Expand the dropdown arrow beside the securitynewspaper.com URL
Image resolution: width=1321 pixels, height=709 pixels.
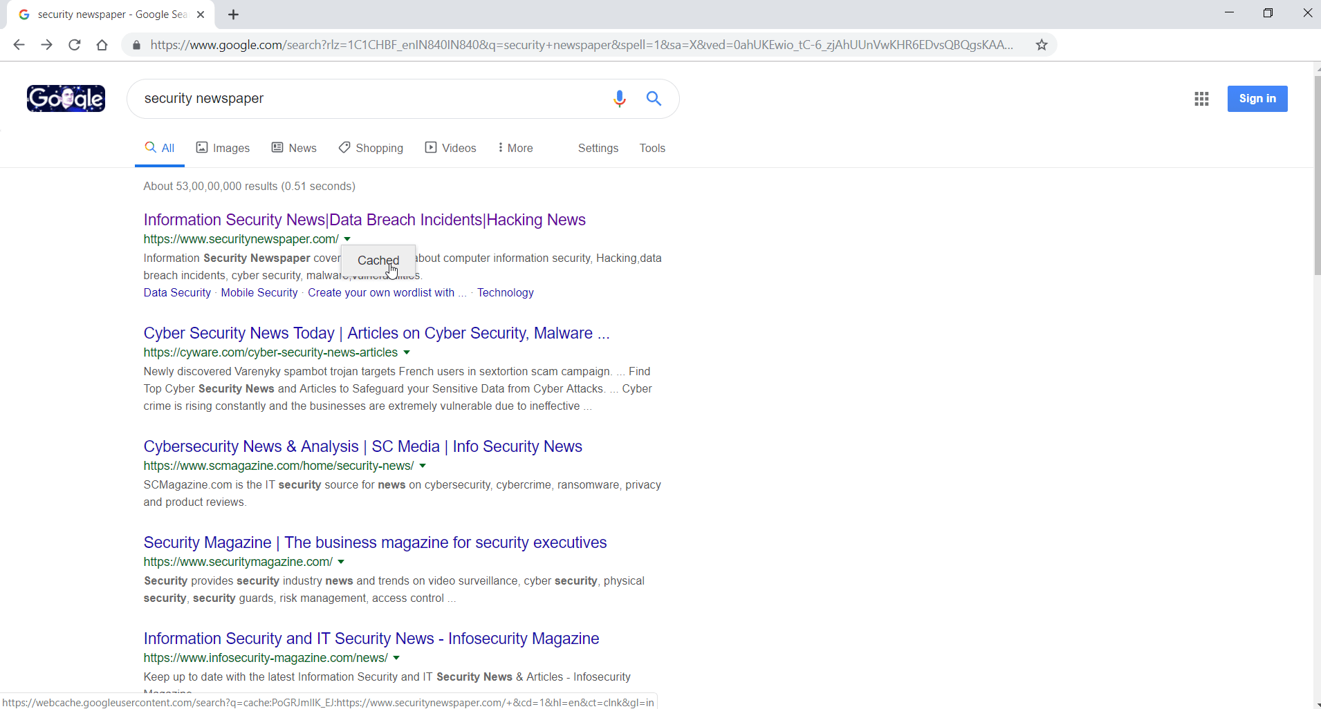pos(347,239)
